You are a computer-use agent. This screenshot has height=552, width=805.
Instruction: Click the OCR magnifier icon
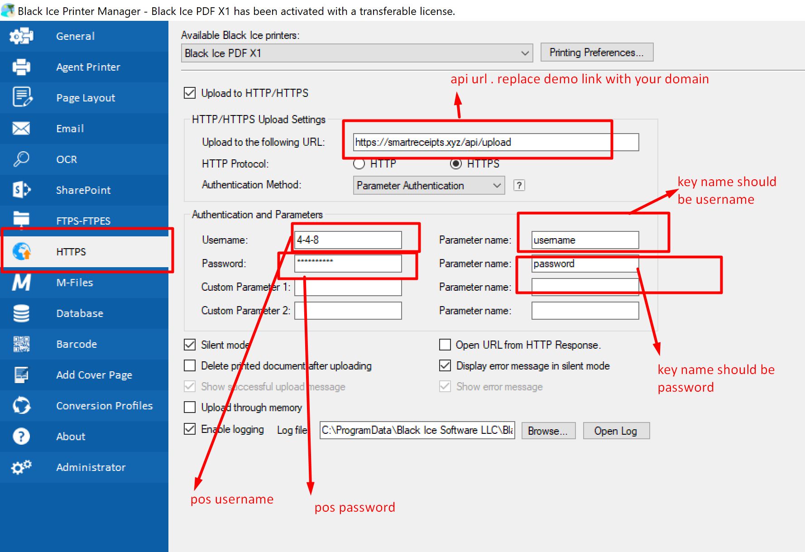tap(21, 159)
